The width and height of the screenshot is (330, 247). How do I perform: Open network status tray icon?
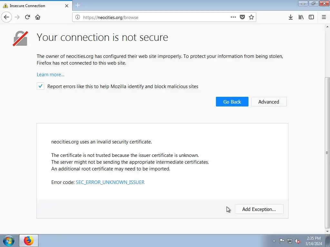[x=290, y=241]
